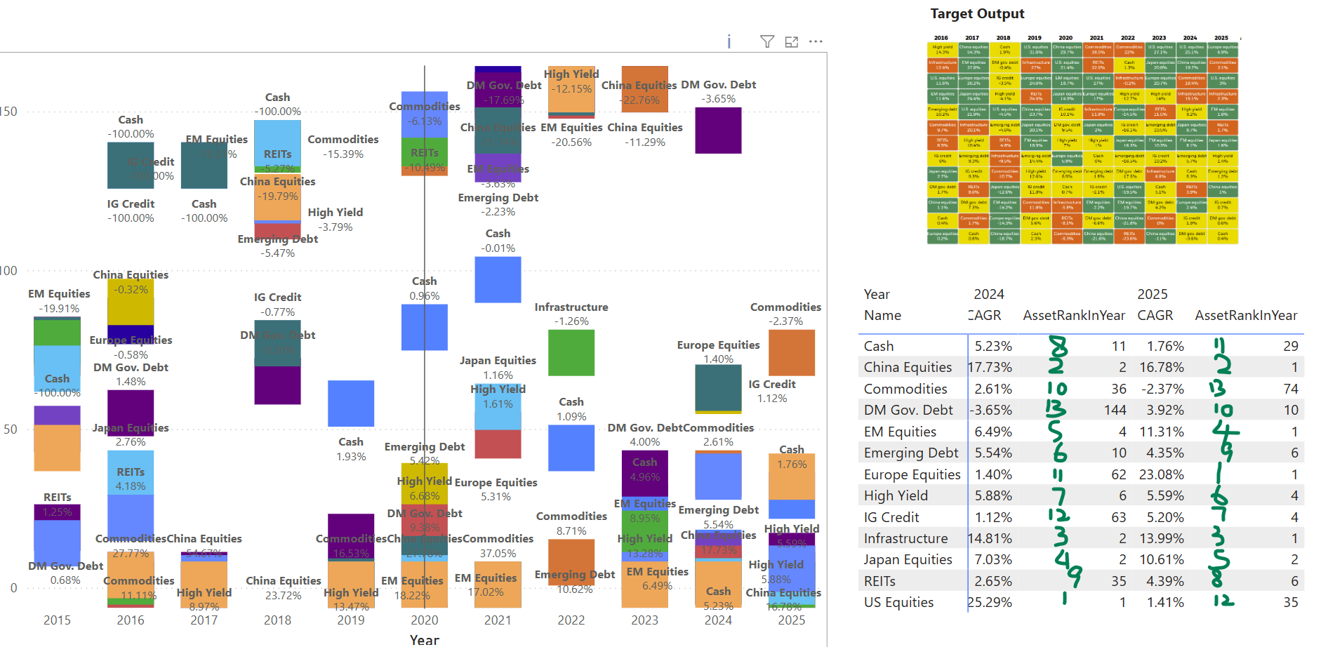
Task: Enter focus mode using the expand icon
Action: [792, 42]
